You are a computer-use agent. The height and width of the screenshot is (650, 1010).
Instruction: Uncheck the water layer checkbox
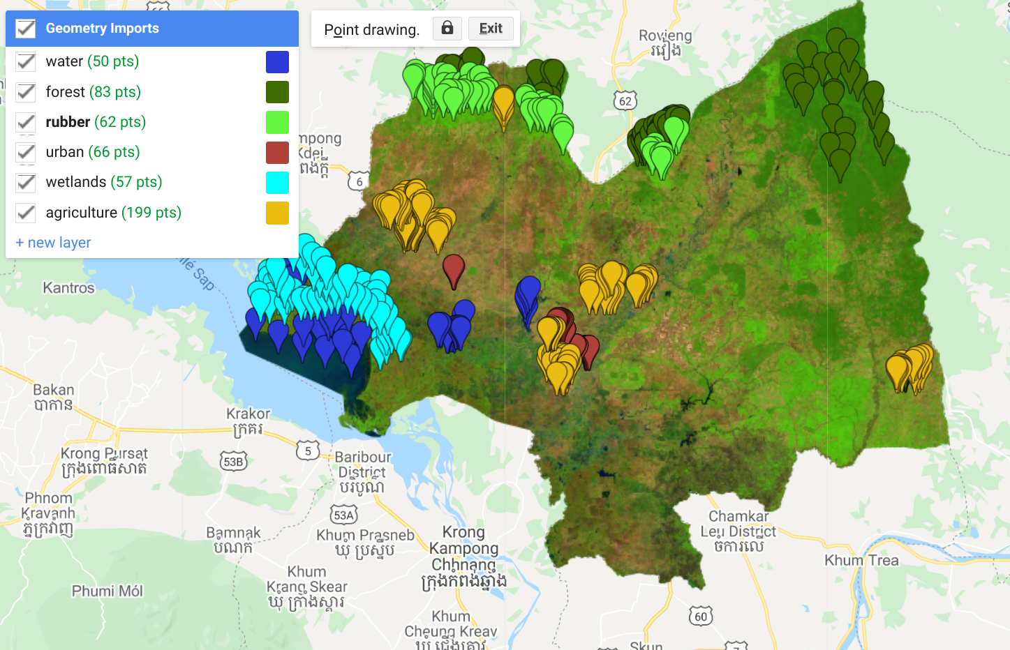point(25,61)
